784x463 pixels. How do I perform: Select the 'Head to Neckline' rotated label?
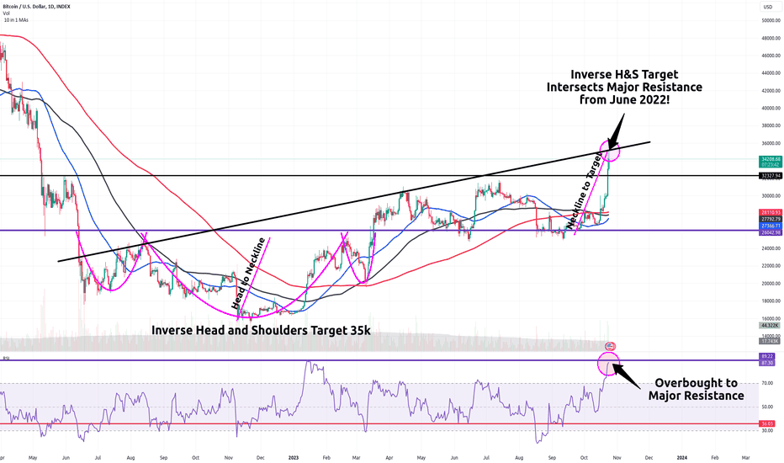click(x=248, y=274)
